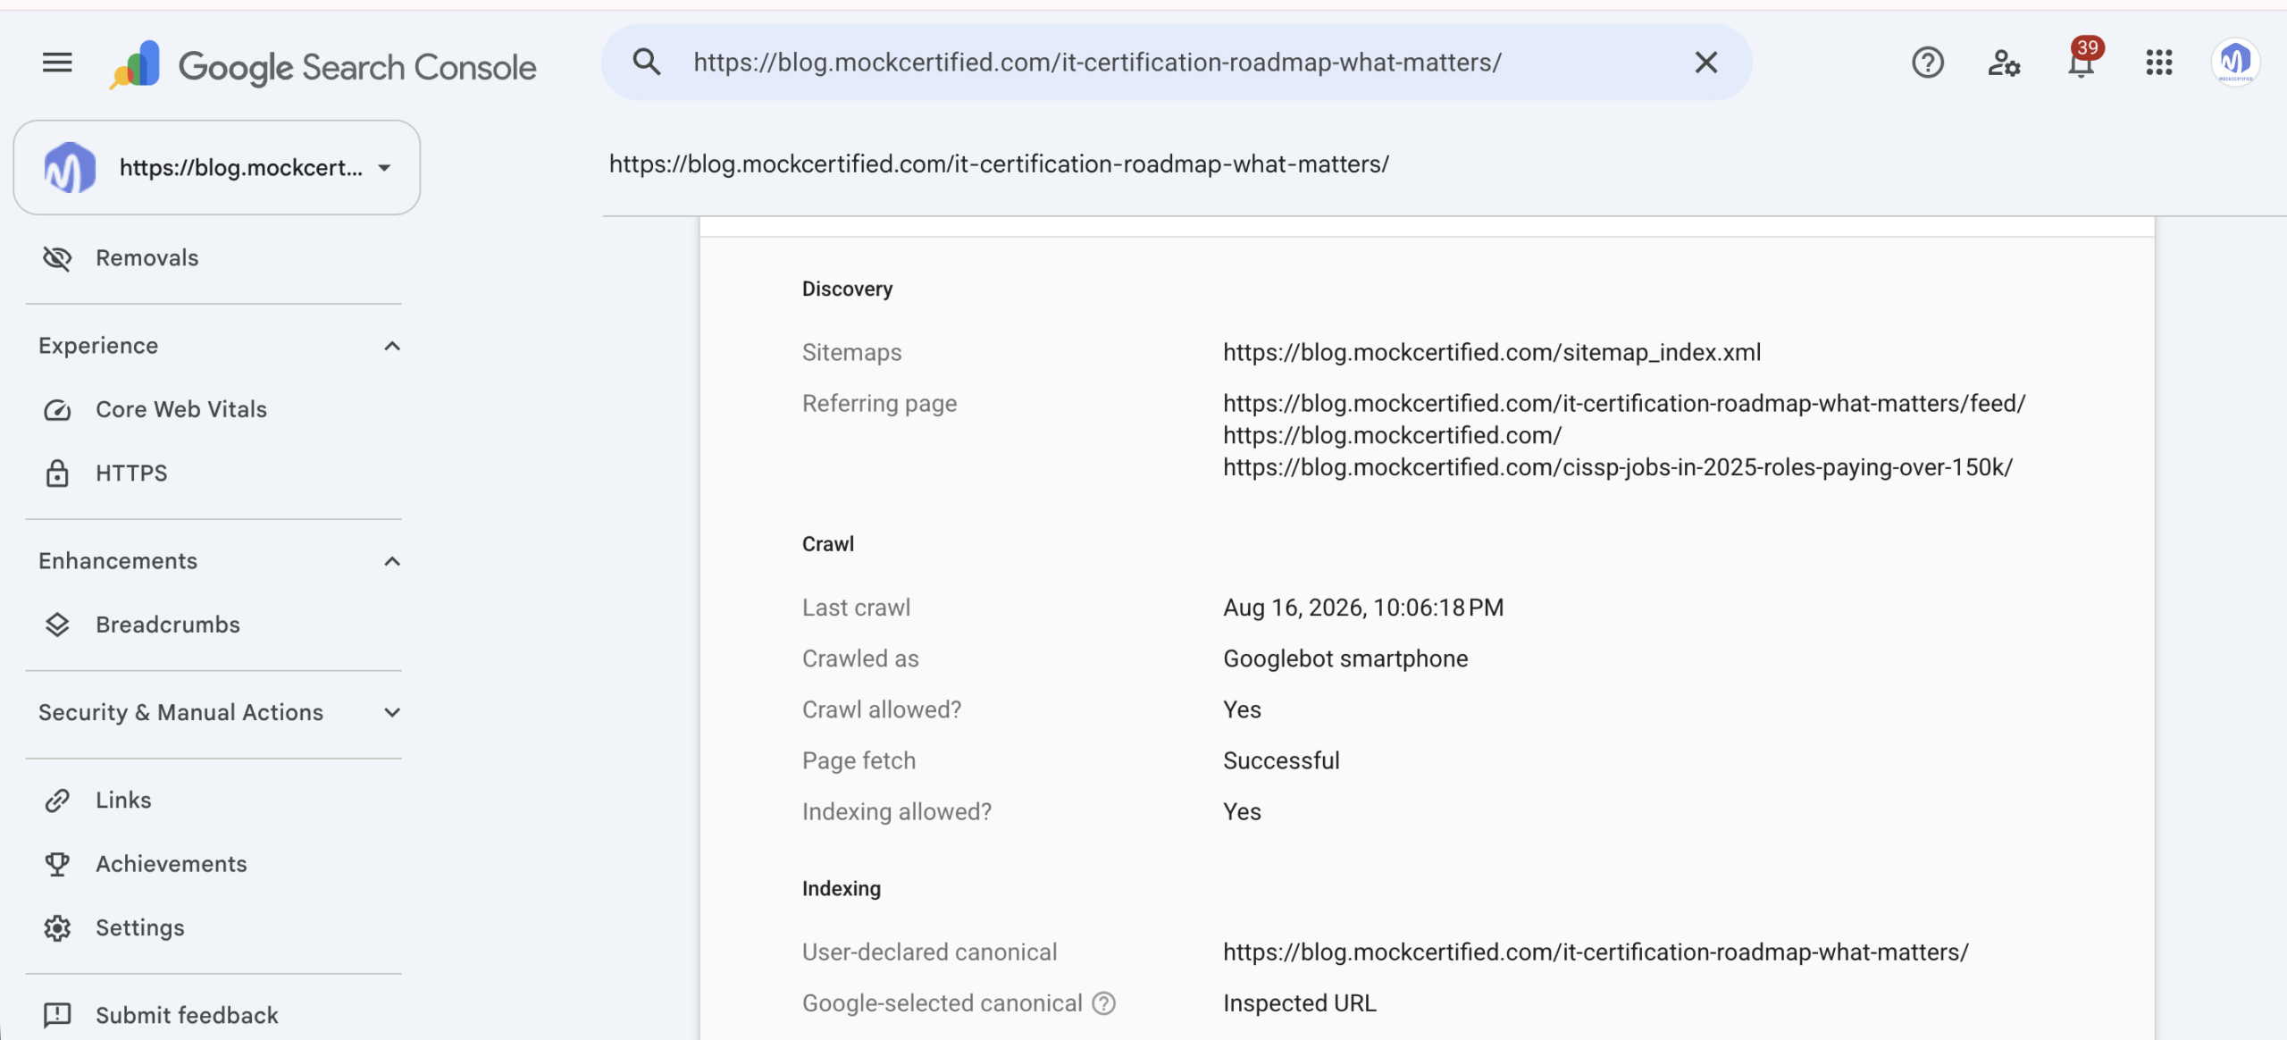Click the Crawl section heading

tap(828, 544)
